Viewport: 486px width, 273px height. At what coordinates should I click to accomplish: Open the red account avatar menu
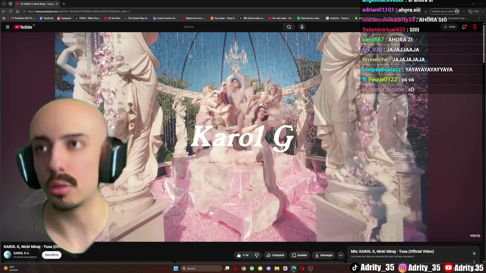[x=475, y=27]
